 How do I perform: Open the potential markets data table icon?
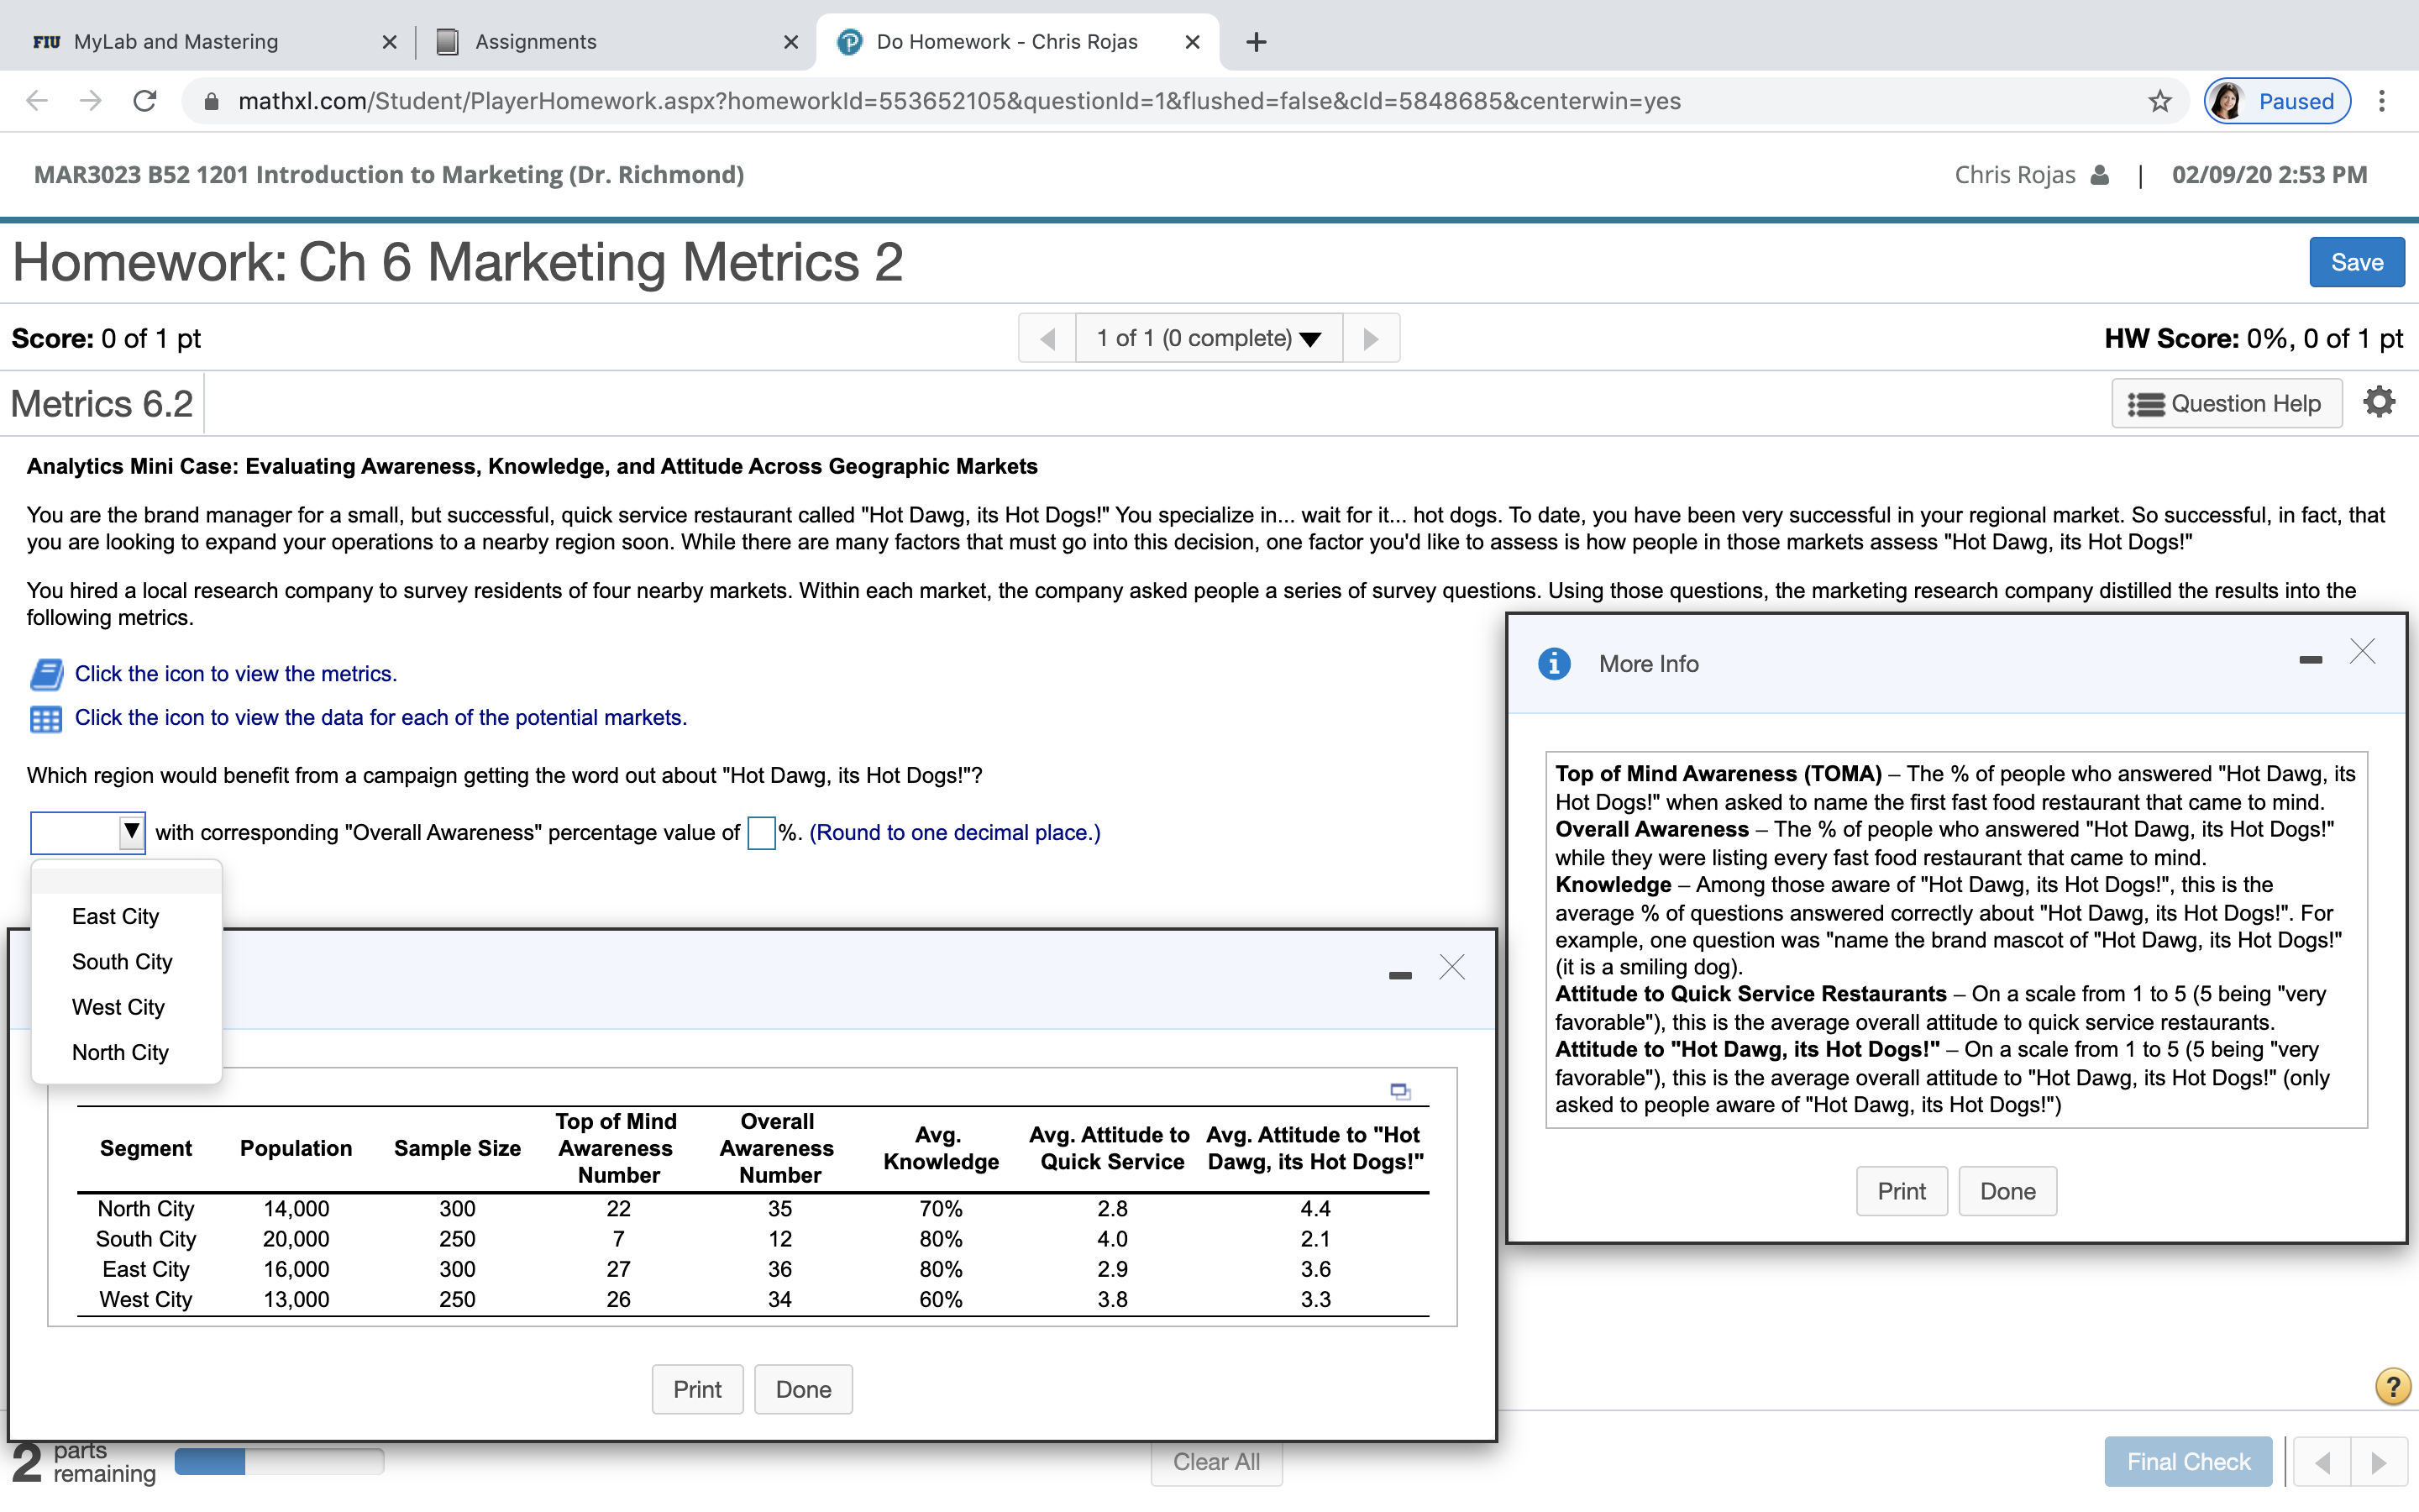[46, 719]
